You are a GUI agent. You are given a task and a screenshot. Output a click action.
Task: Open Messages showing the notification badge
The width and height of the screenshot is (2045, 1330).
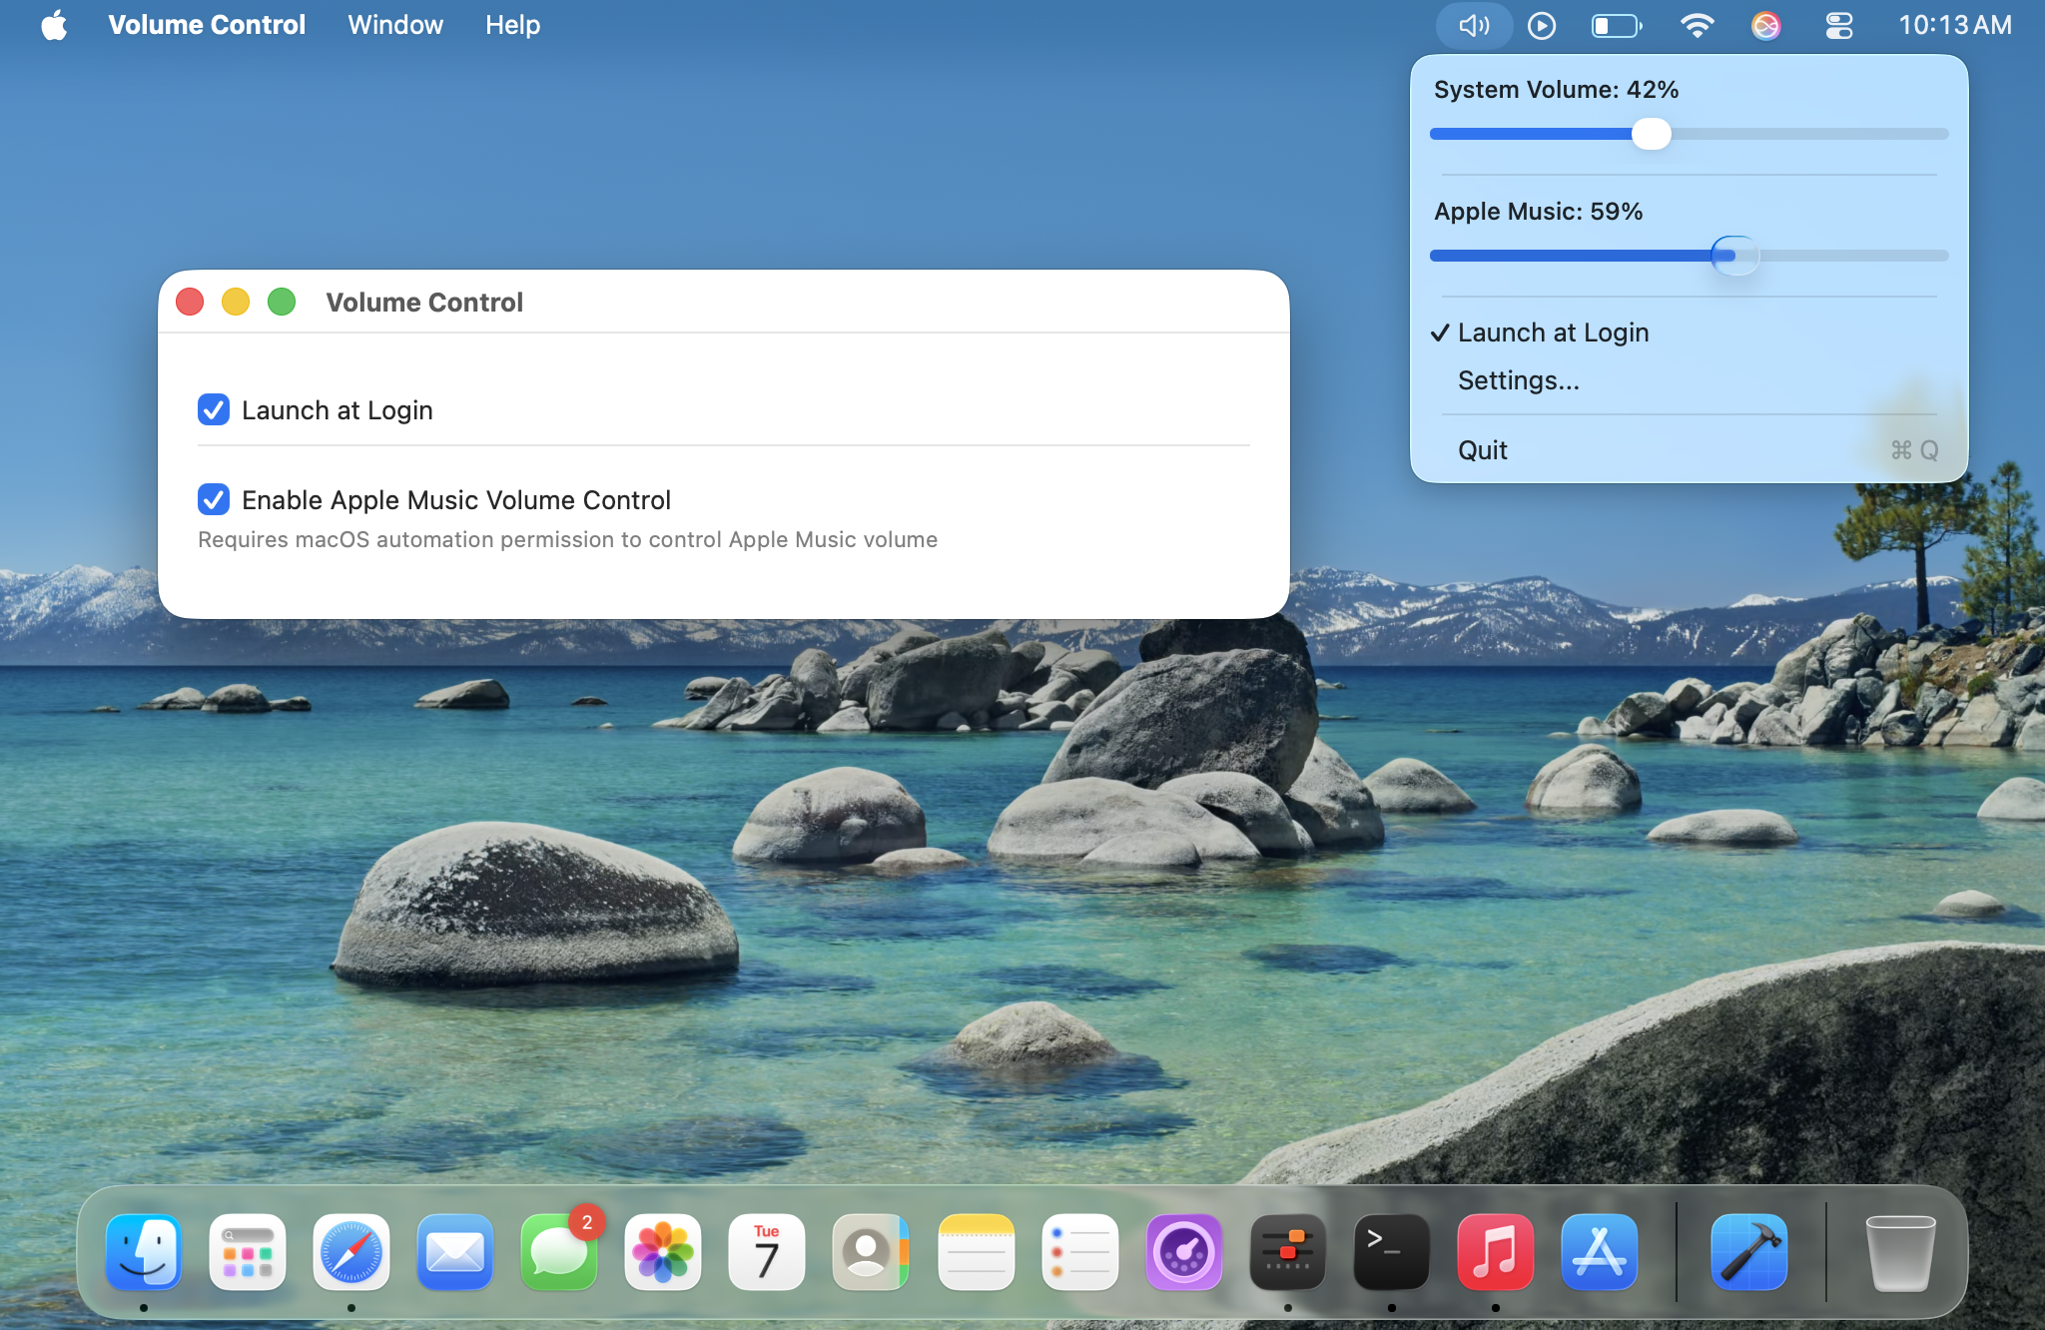click(x=559, y=1251)
